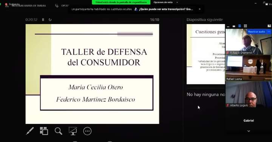
Task: Click 'MOSTRAR BARRA DE TAREAS' option
Action: (29, 6)
